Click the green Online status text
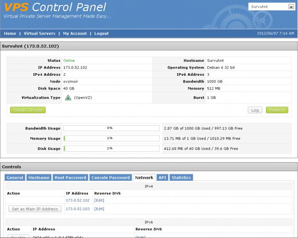The image size is (298, 238). coord(69,60)
